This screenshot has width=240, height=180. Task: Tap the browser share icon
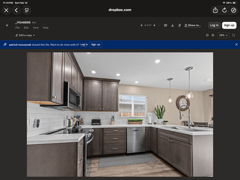click(x=215, y=10)
